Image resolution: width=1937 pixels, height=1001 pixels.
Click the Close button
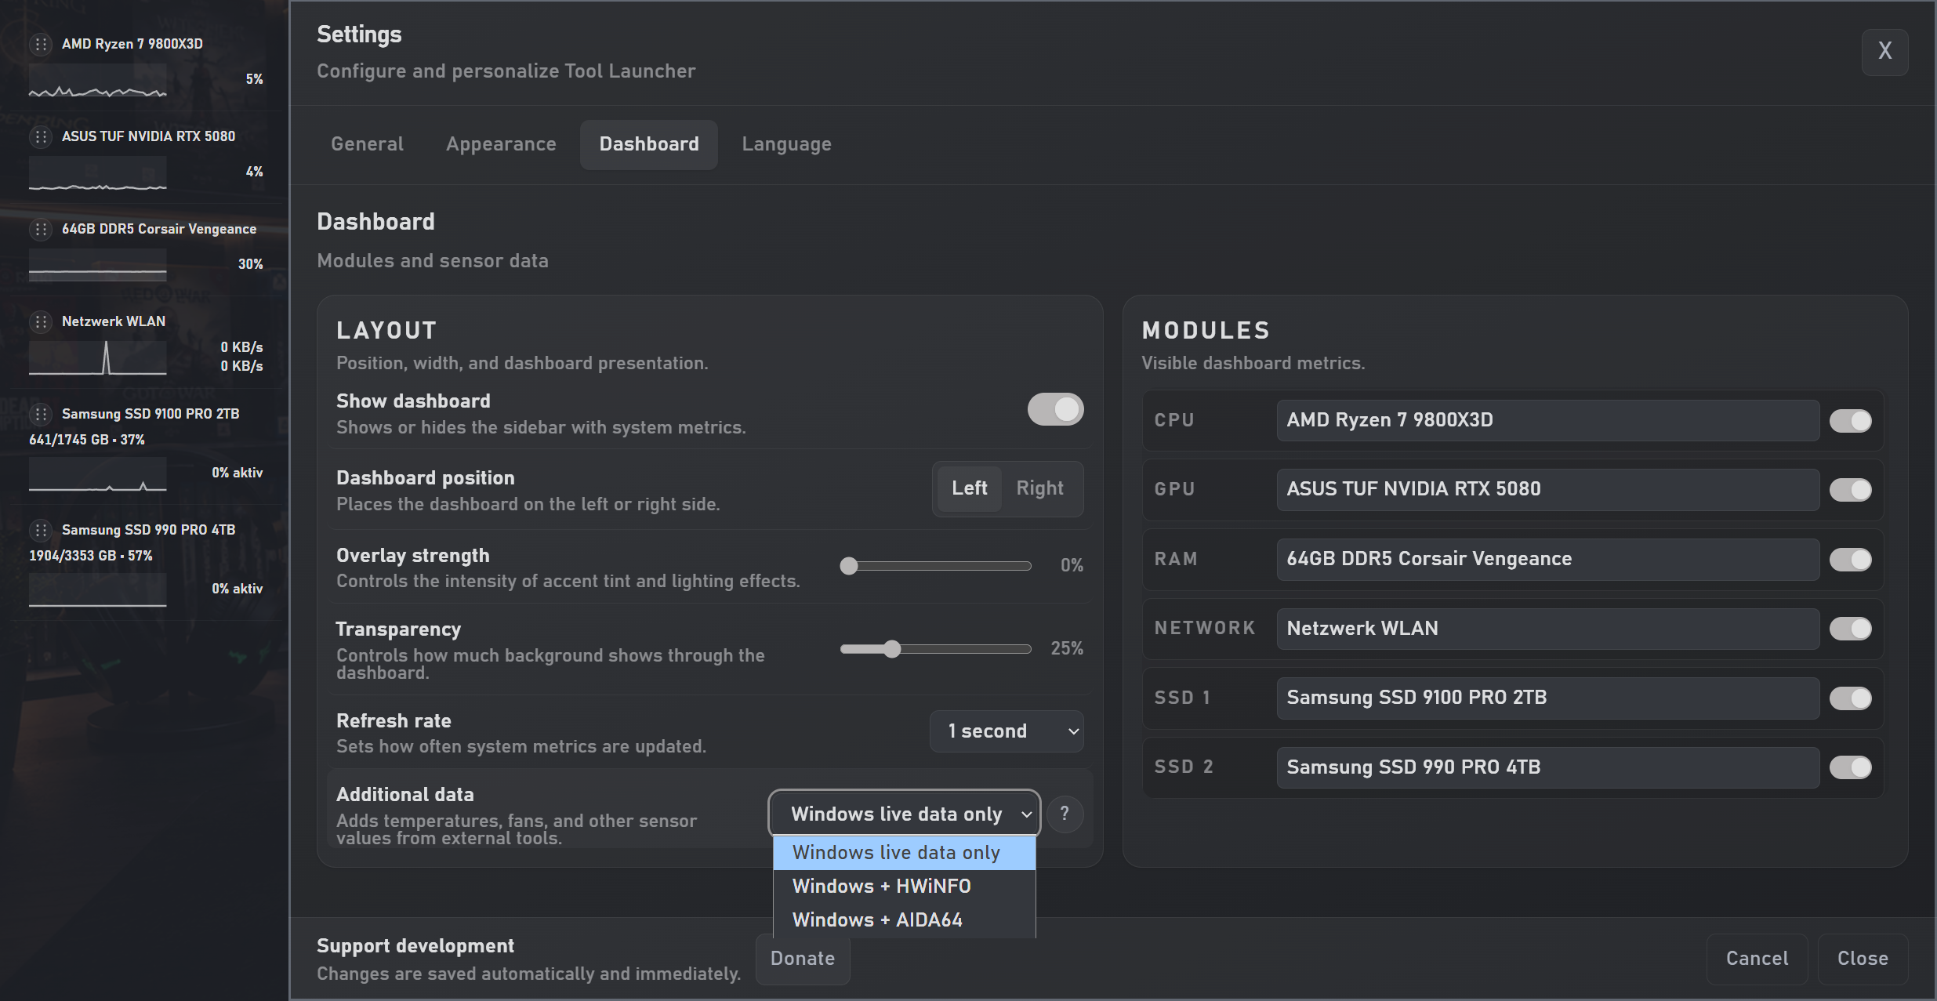1863,959
